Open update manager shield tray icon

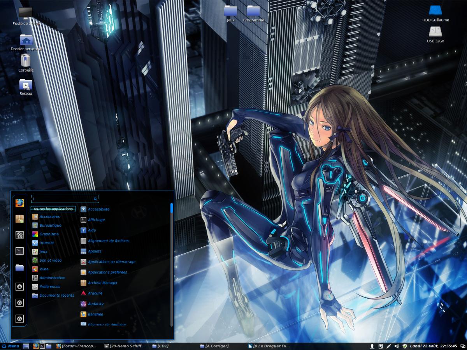[405, 346]
